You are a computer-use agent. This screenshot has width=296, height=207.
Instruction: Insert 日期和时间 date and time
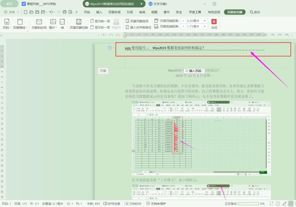point(39,24)
